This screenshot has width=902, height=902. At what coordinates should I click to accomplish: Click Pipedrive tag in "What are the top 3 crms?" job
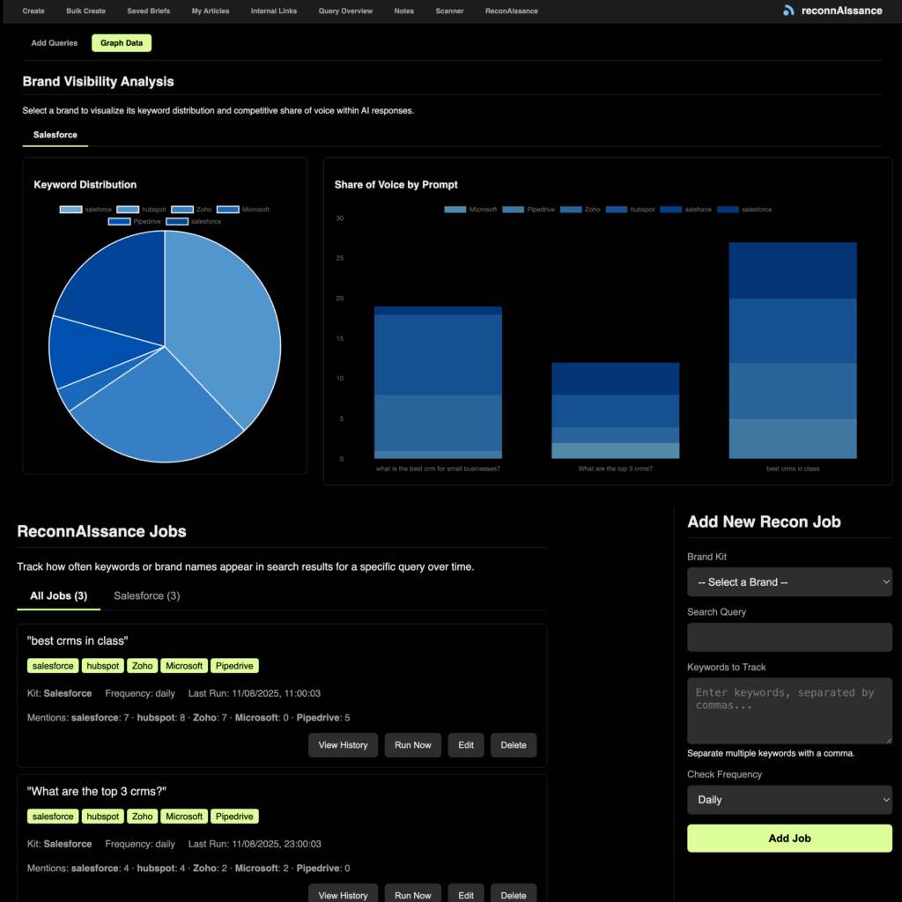(x=234, y=817)
